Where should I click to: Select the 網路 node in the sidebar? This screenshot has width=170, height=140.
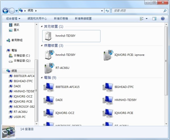[x=18, y=71]
